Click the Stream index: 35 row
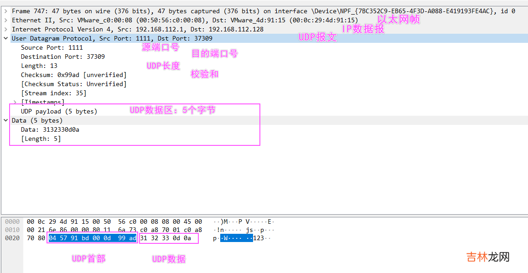The image size is (528, 273). 53,93
